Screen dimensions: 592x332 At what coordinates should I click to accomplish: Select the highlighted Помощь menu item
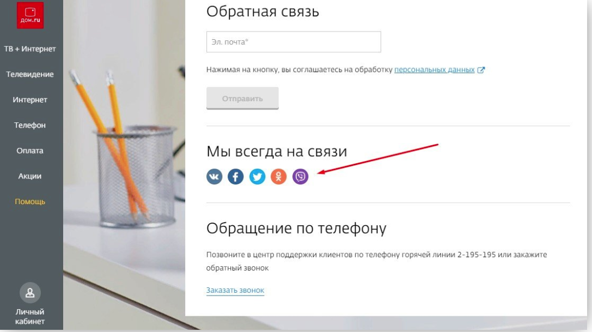pyautogui.click(x=30, y=201)
